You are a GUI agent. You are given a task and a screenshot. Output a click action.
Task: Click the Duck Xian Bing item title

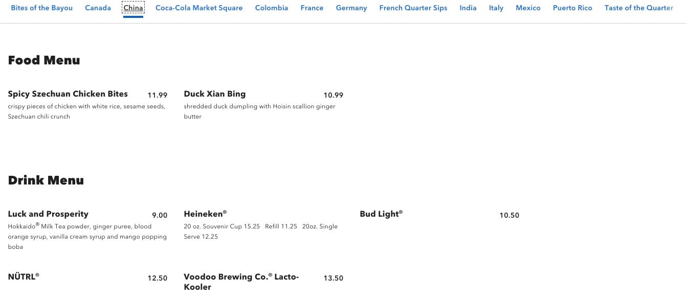coord(214,94)
